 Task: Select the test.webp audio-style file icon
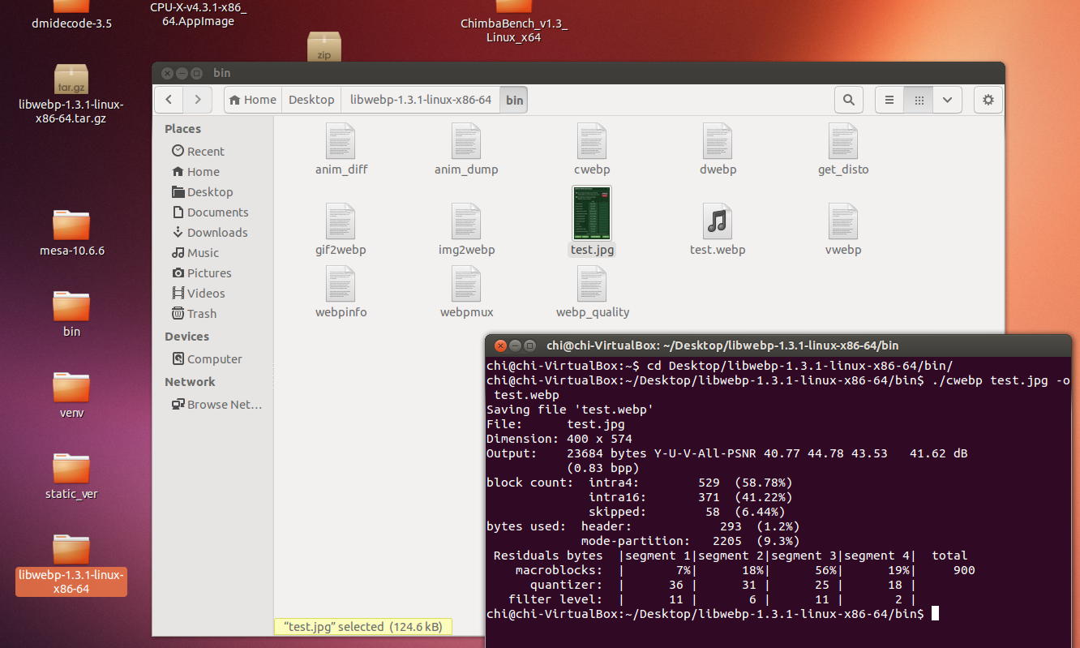(x=718, y=221)
